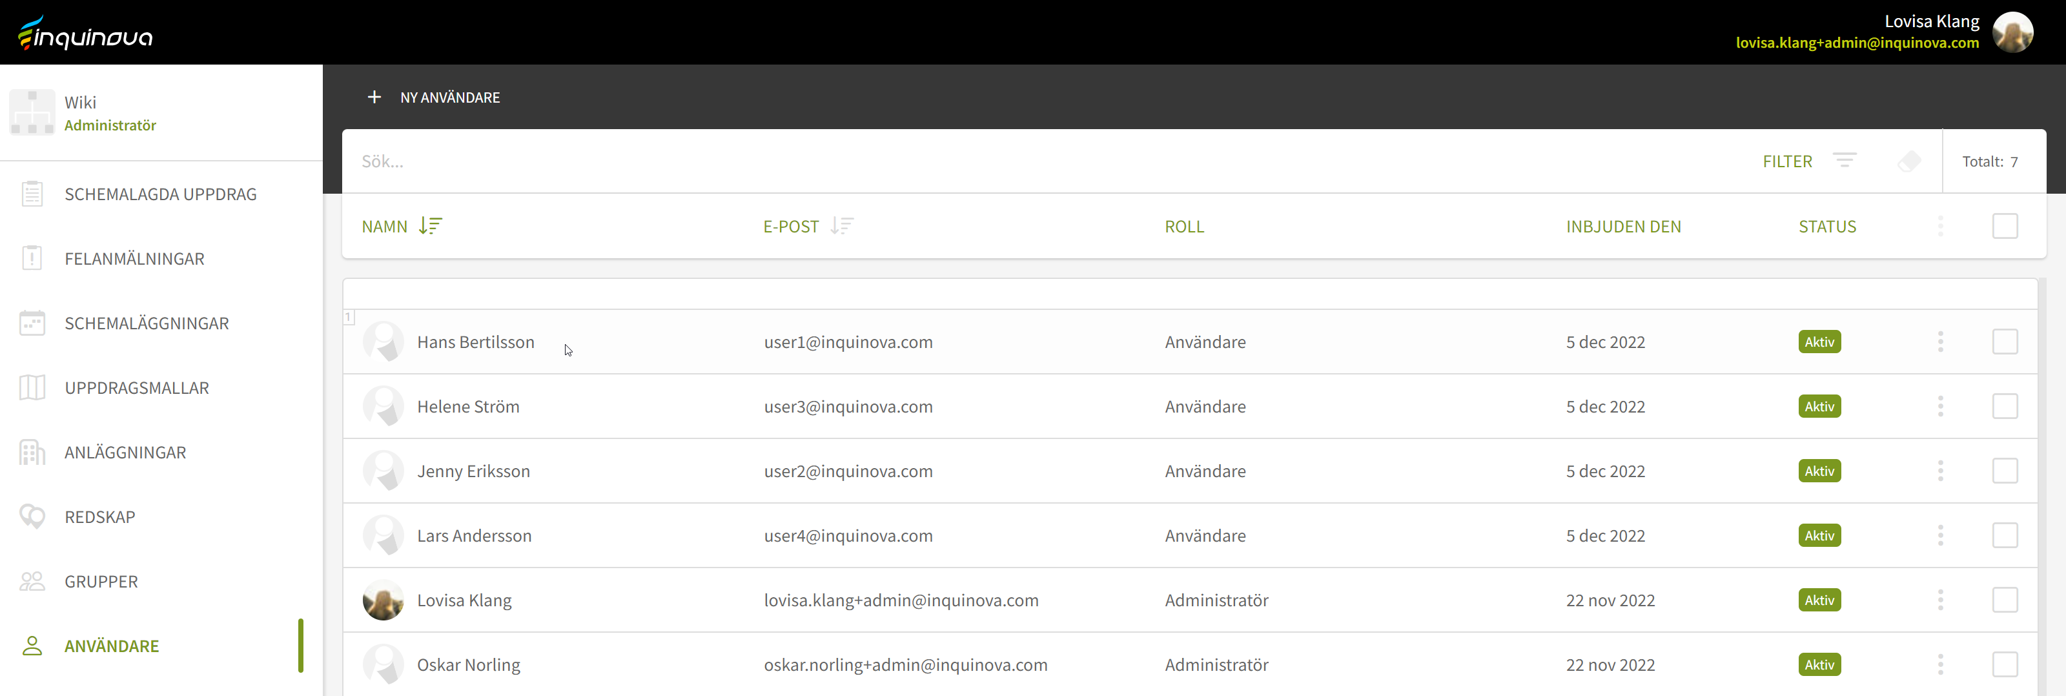
Task: Click the Grupper people icon
Action: [32, 581]
